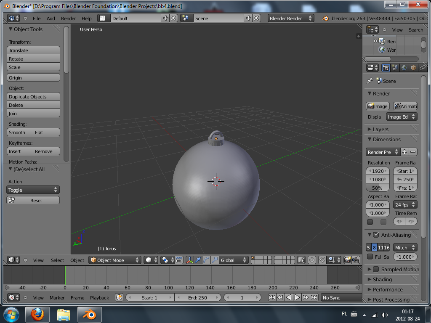Add a new screen layout next to Default
The image size is (431, 323).
166,18
